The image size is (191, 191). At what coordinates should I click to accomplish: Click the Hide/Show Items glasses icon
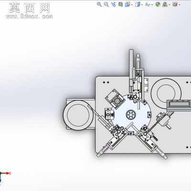tap(148, 5)
